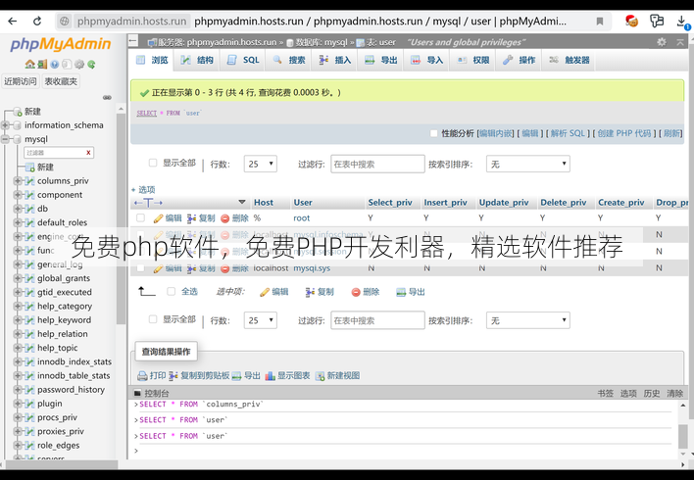
Task: Click the Create view icon
Action: [320, 376]
